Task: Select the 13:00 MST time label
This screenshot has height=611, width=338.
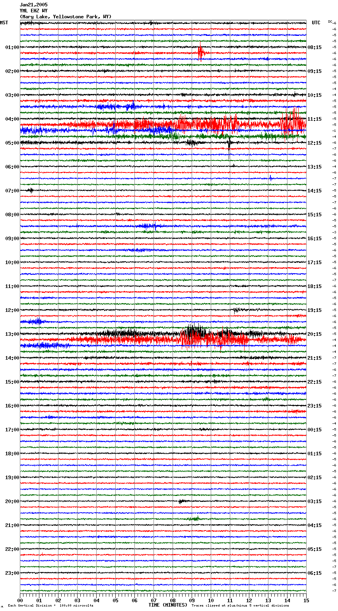Action: coord(12,334)
